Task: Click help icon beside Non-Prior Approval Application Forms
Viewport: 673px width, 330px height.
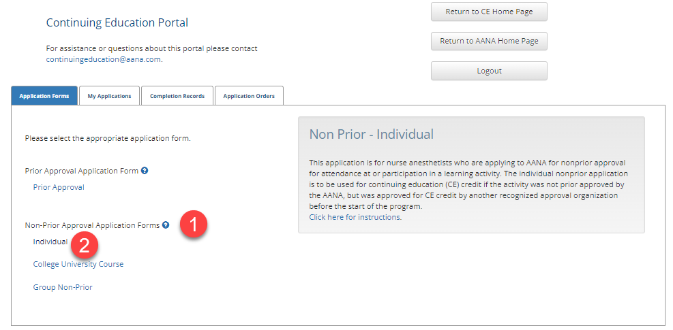Action: [x=166, y=225]
